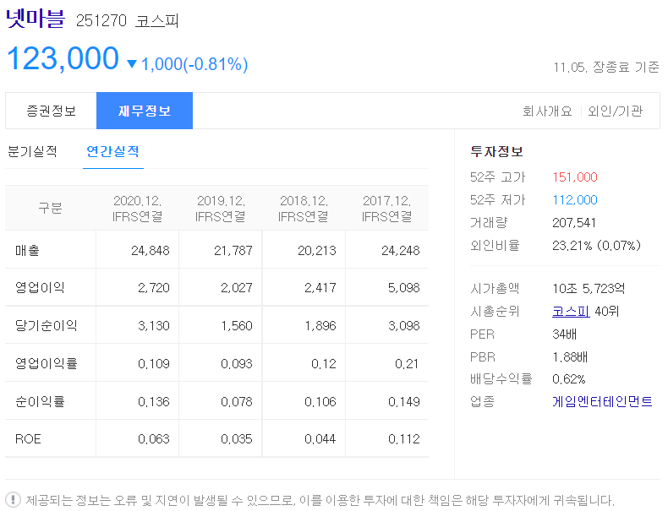The height and width of the screenshot is (511, 668).
Task: Click the price change 1,000(-0.81%)
Action: (194, 64)
